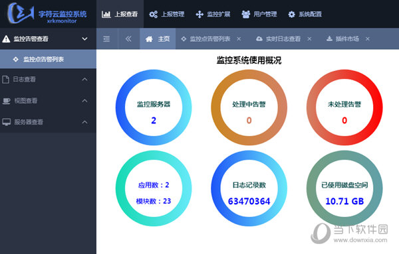Screen dimensions: 399x254
Task: Switch to the 监控点告警列表 tab
Action: click(211, 38)
